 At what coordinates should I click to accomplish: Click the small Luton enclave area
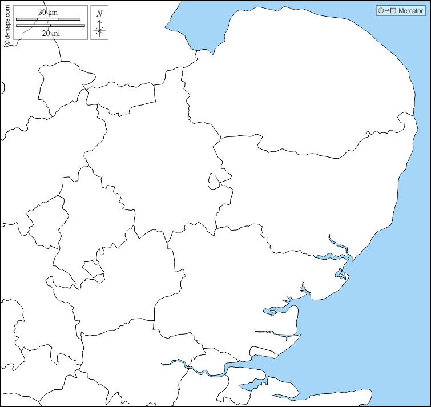click(x=91, y=269)
